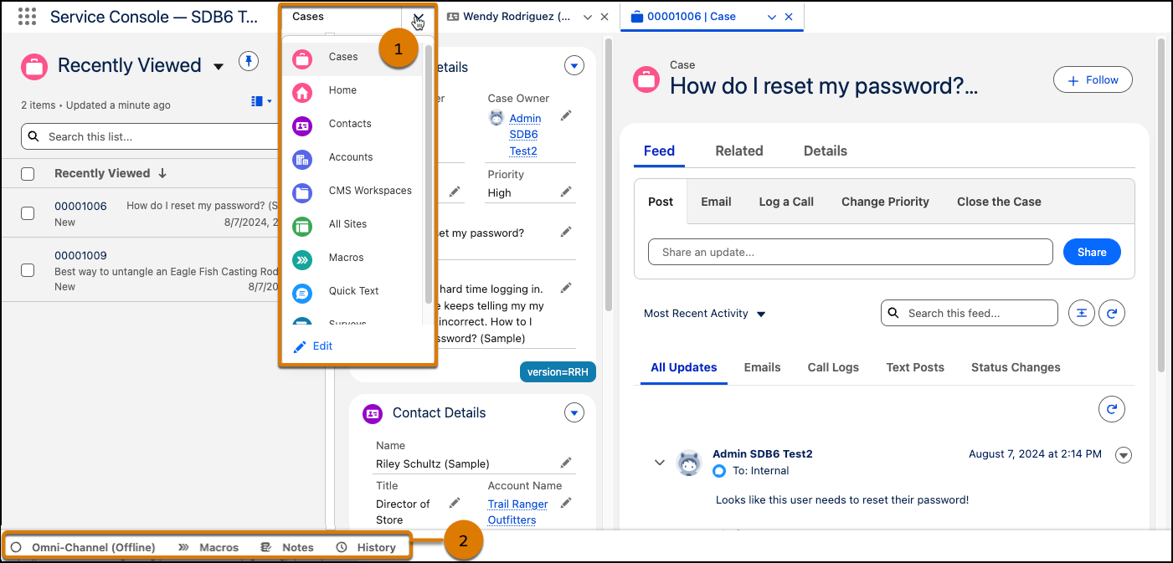This screenshot has width=1173, height=563.
Task: Open Macros from the utility bar
Action: coord(209,547)
